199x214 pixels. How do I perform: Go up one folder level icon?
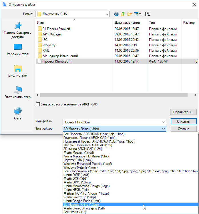[x=123, y=14]
